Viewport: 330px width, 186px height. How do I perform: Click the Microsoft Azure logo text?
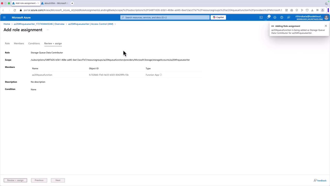click(21, 17)
